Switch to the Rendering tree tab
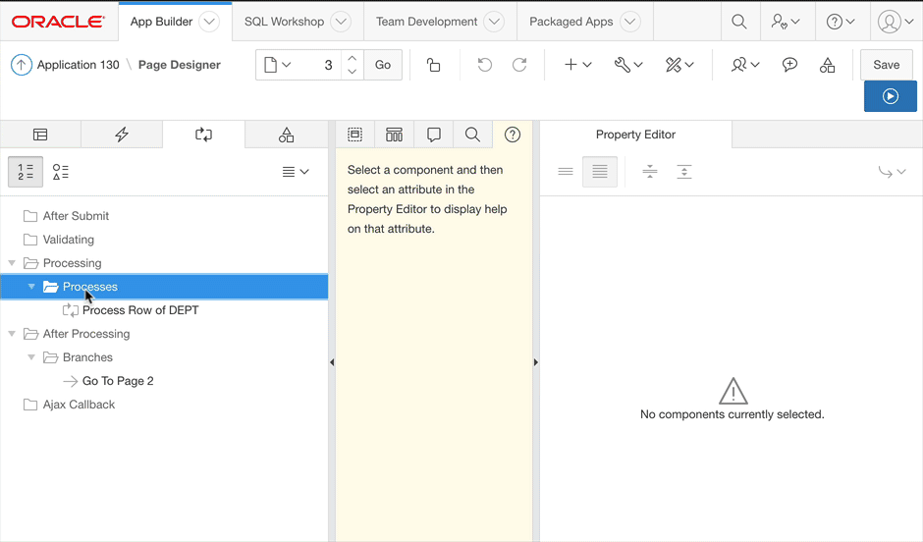 pos(40,135)
